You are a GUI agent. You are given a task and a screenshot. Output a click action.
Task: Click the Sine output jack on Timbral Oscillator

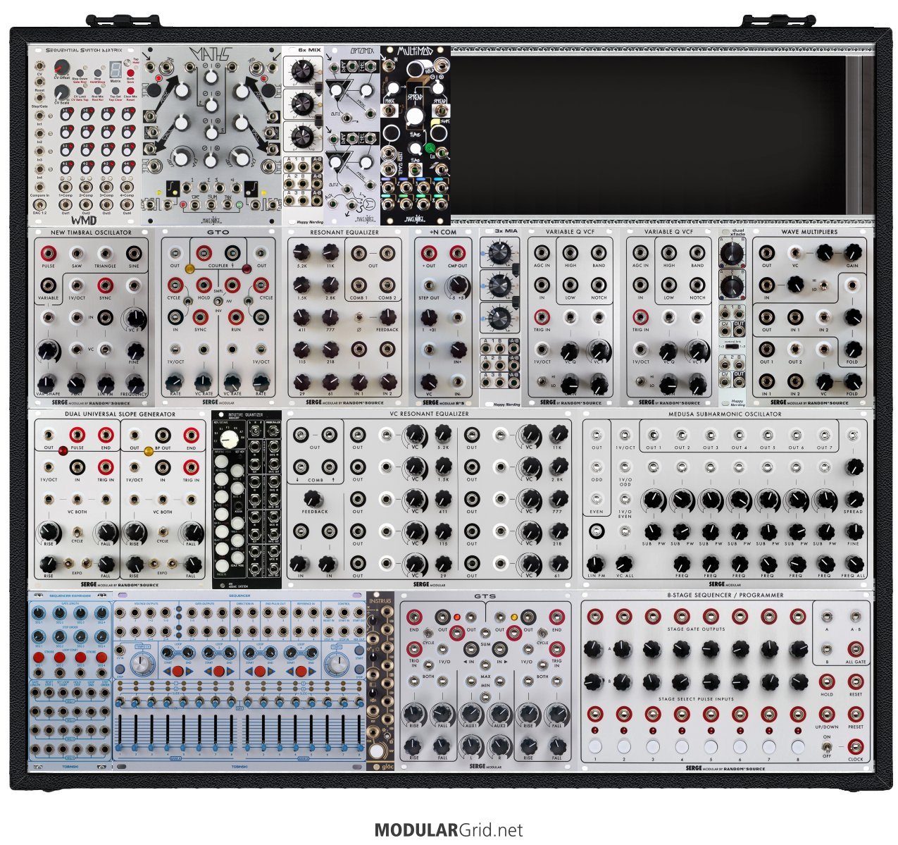point(133,254)
